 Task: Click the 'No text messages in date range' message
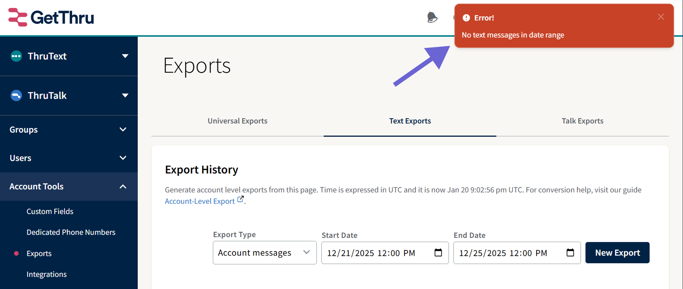pyautogui.click(x=513, y=35)
